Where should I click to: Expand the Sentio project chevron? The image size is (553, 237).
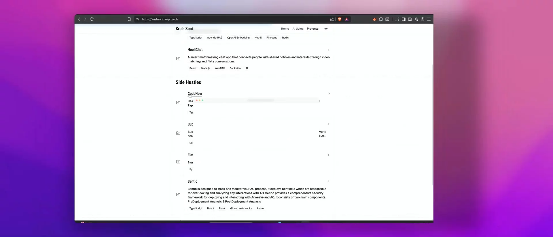pyautogui.click(x=328, y=181)
